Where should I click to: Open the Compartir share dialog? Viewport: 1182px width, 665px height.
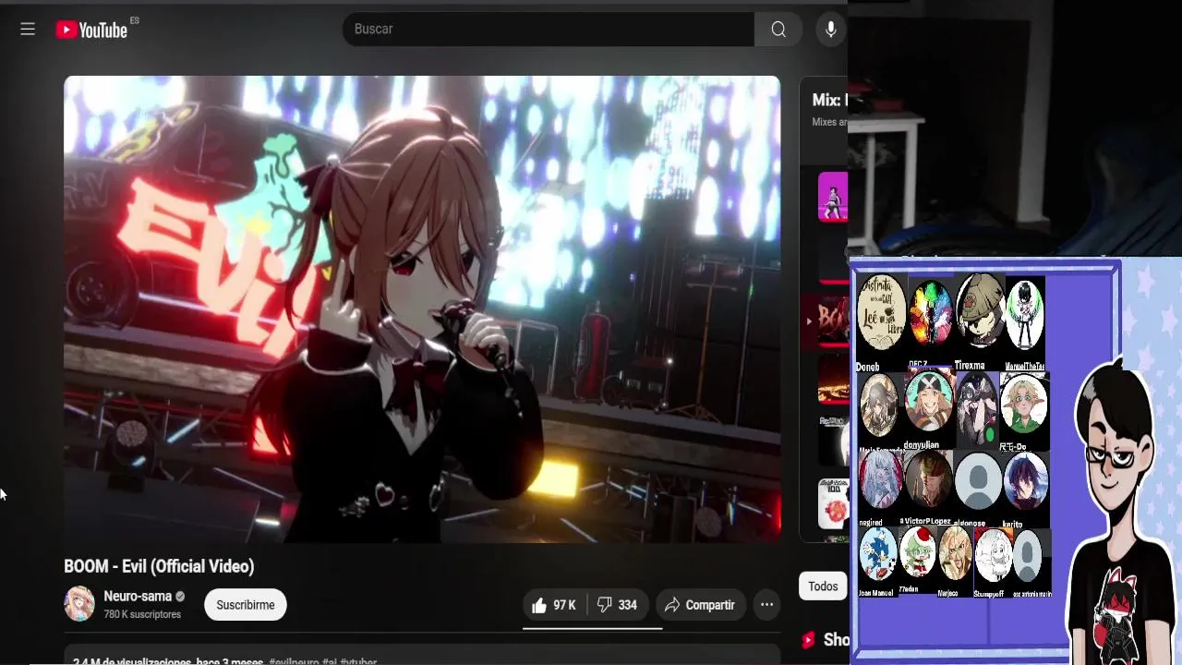coord(700,605)
